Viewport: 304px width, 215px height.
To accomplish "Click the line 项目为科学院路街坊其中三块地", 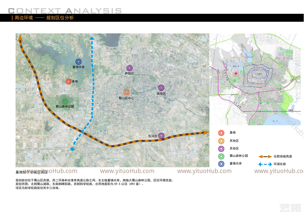I will pos(38,188).
